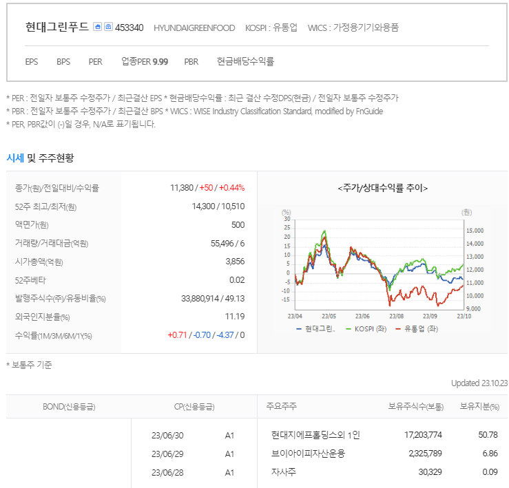
Task: Click the 시세 및 주주현황 section heading
Action: (40, 158)
